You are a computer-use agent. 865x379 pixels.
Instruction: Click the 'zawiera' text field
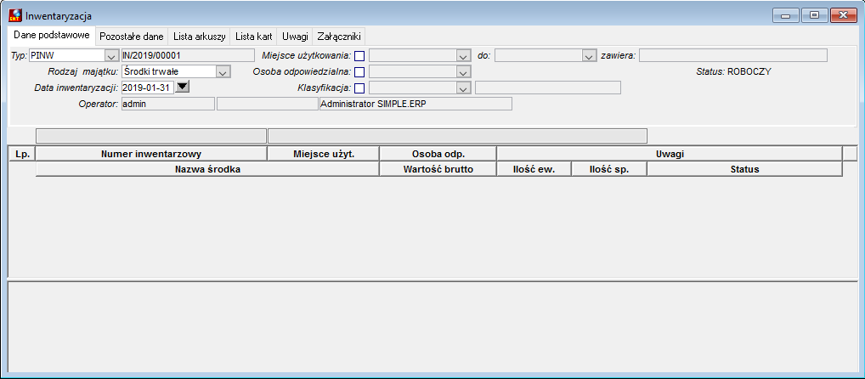click(733, 55)
